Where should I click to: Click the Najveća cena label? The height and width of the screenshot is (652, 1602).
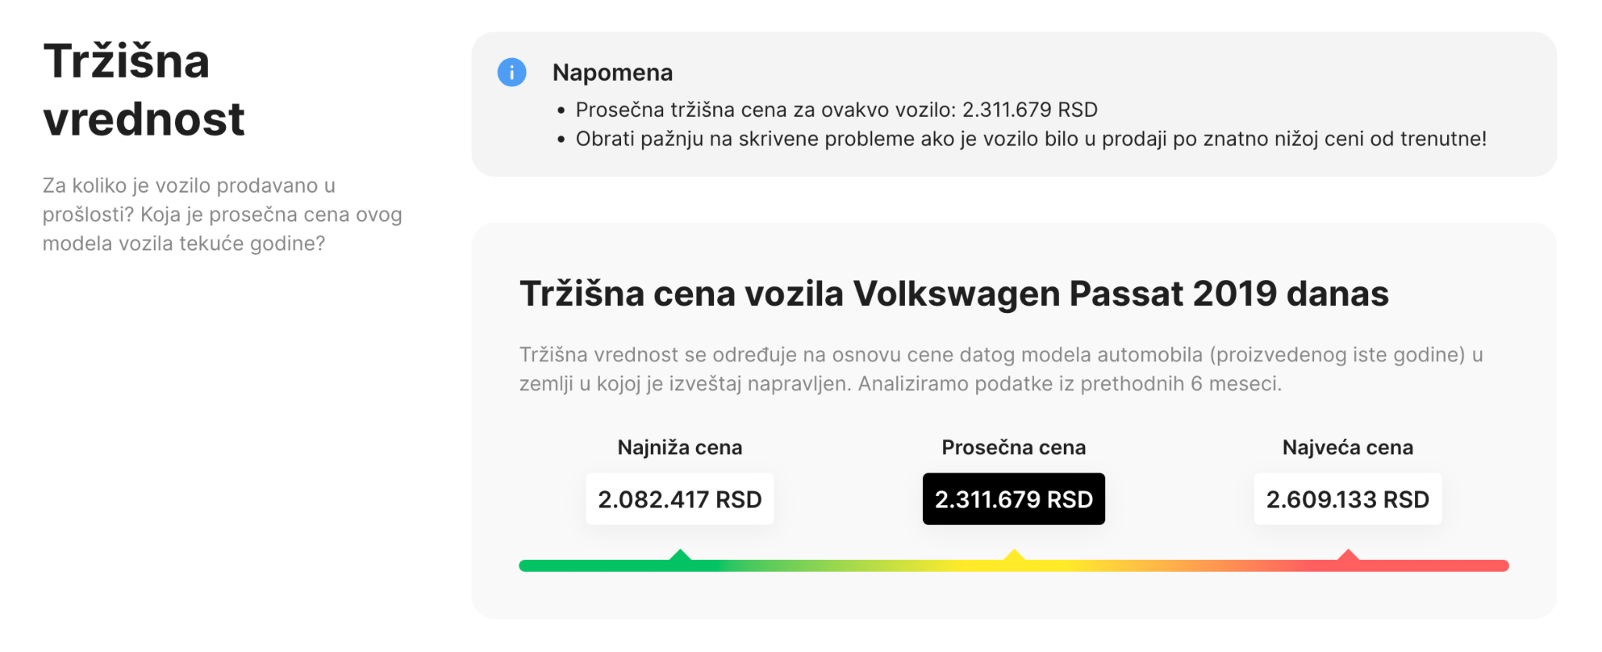[x=1348, y=446]
